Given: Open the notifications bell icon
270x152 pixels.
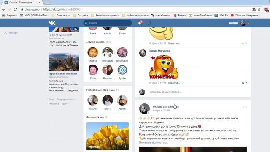Looking at the screenshot, I should pyautogui.click(x=140, y=23).
